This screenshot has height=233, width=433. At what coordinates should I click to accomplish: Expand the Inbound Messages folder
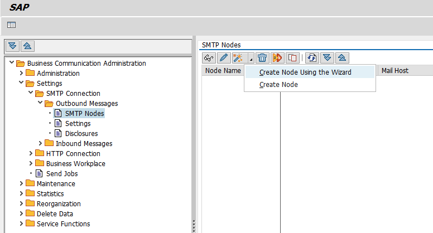[40, 143]
